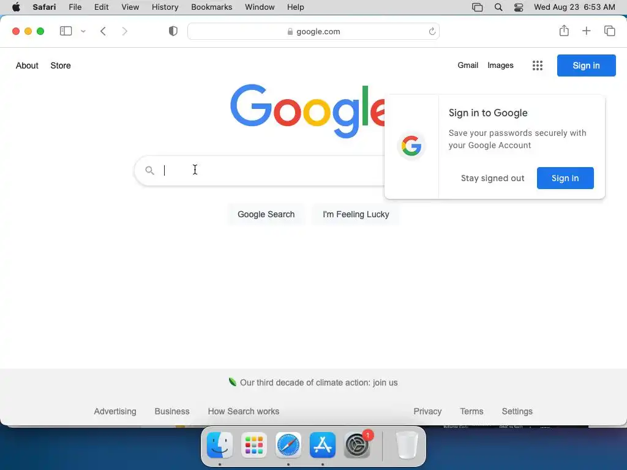Click the Safari icon in the Dock
The height and width of the screenshot is (470, 627).
pos(288,445)
